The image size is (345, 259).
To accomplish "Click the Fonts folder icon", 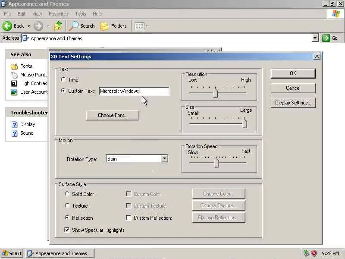I will [14, 66].
